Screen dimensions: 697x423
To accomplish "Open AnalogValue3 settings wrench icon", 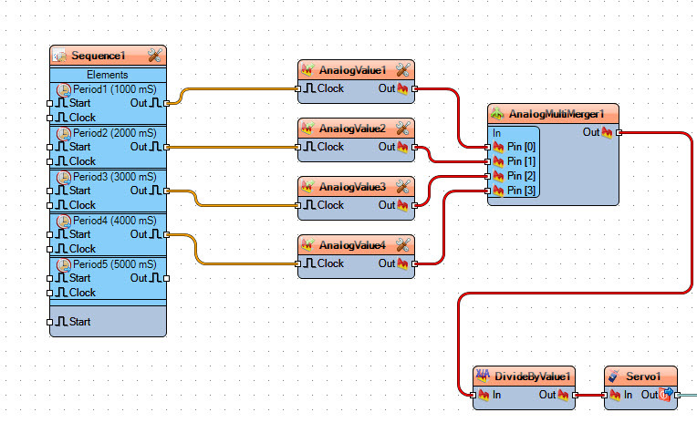I will [402, 187].
